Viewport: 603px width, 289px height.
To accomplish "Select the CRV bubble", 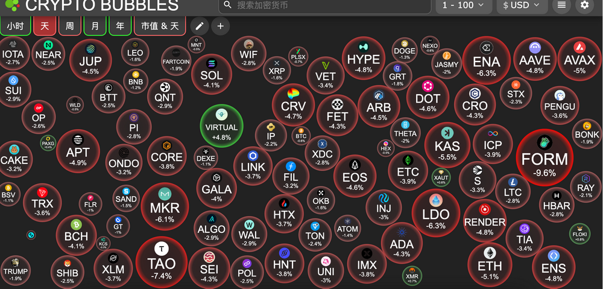I will pyautogui.click(x=294, y=104).
